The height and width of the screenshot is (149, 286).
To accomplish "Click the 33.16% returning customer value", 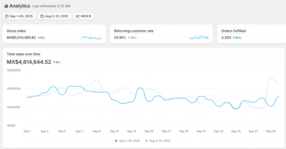I will (x=120, y=38).
